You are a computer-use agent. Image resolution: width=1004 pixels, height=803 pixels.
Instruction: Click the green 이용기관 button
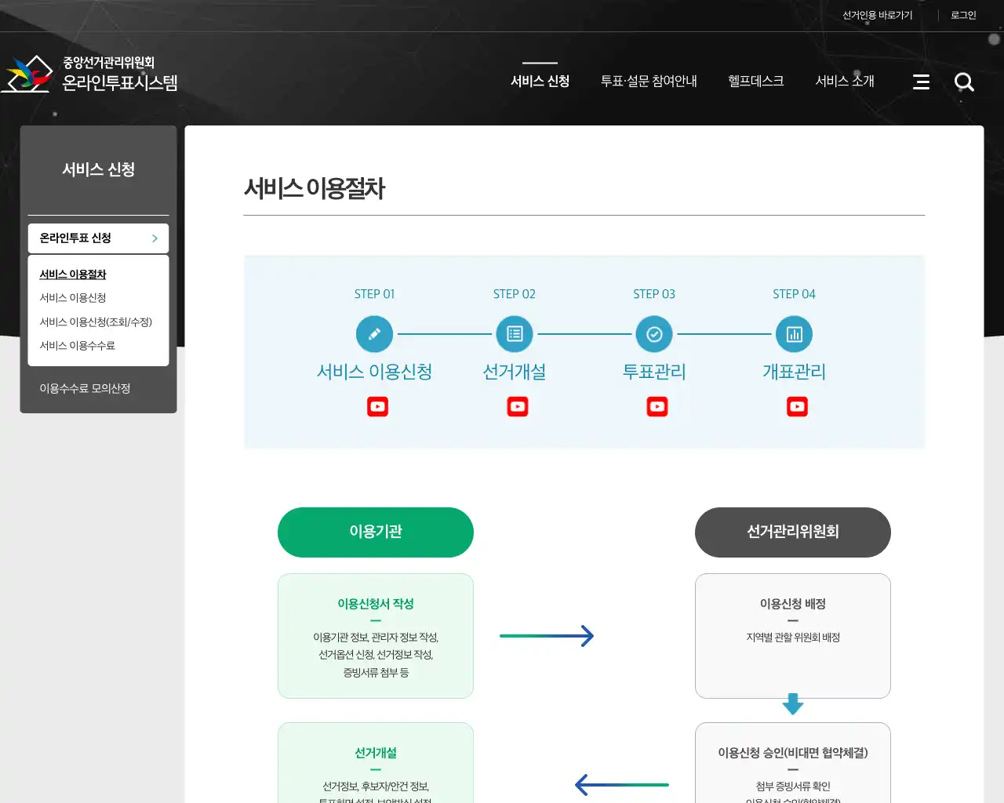(x=375, y=532)
